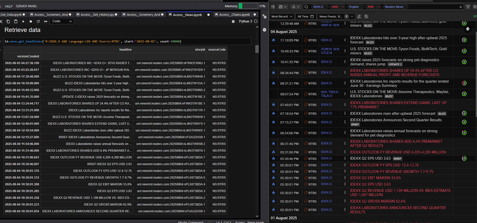Add 'Announces Second Quarter Results BRIEF' via plus icon

464,122
